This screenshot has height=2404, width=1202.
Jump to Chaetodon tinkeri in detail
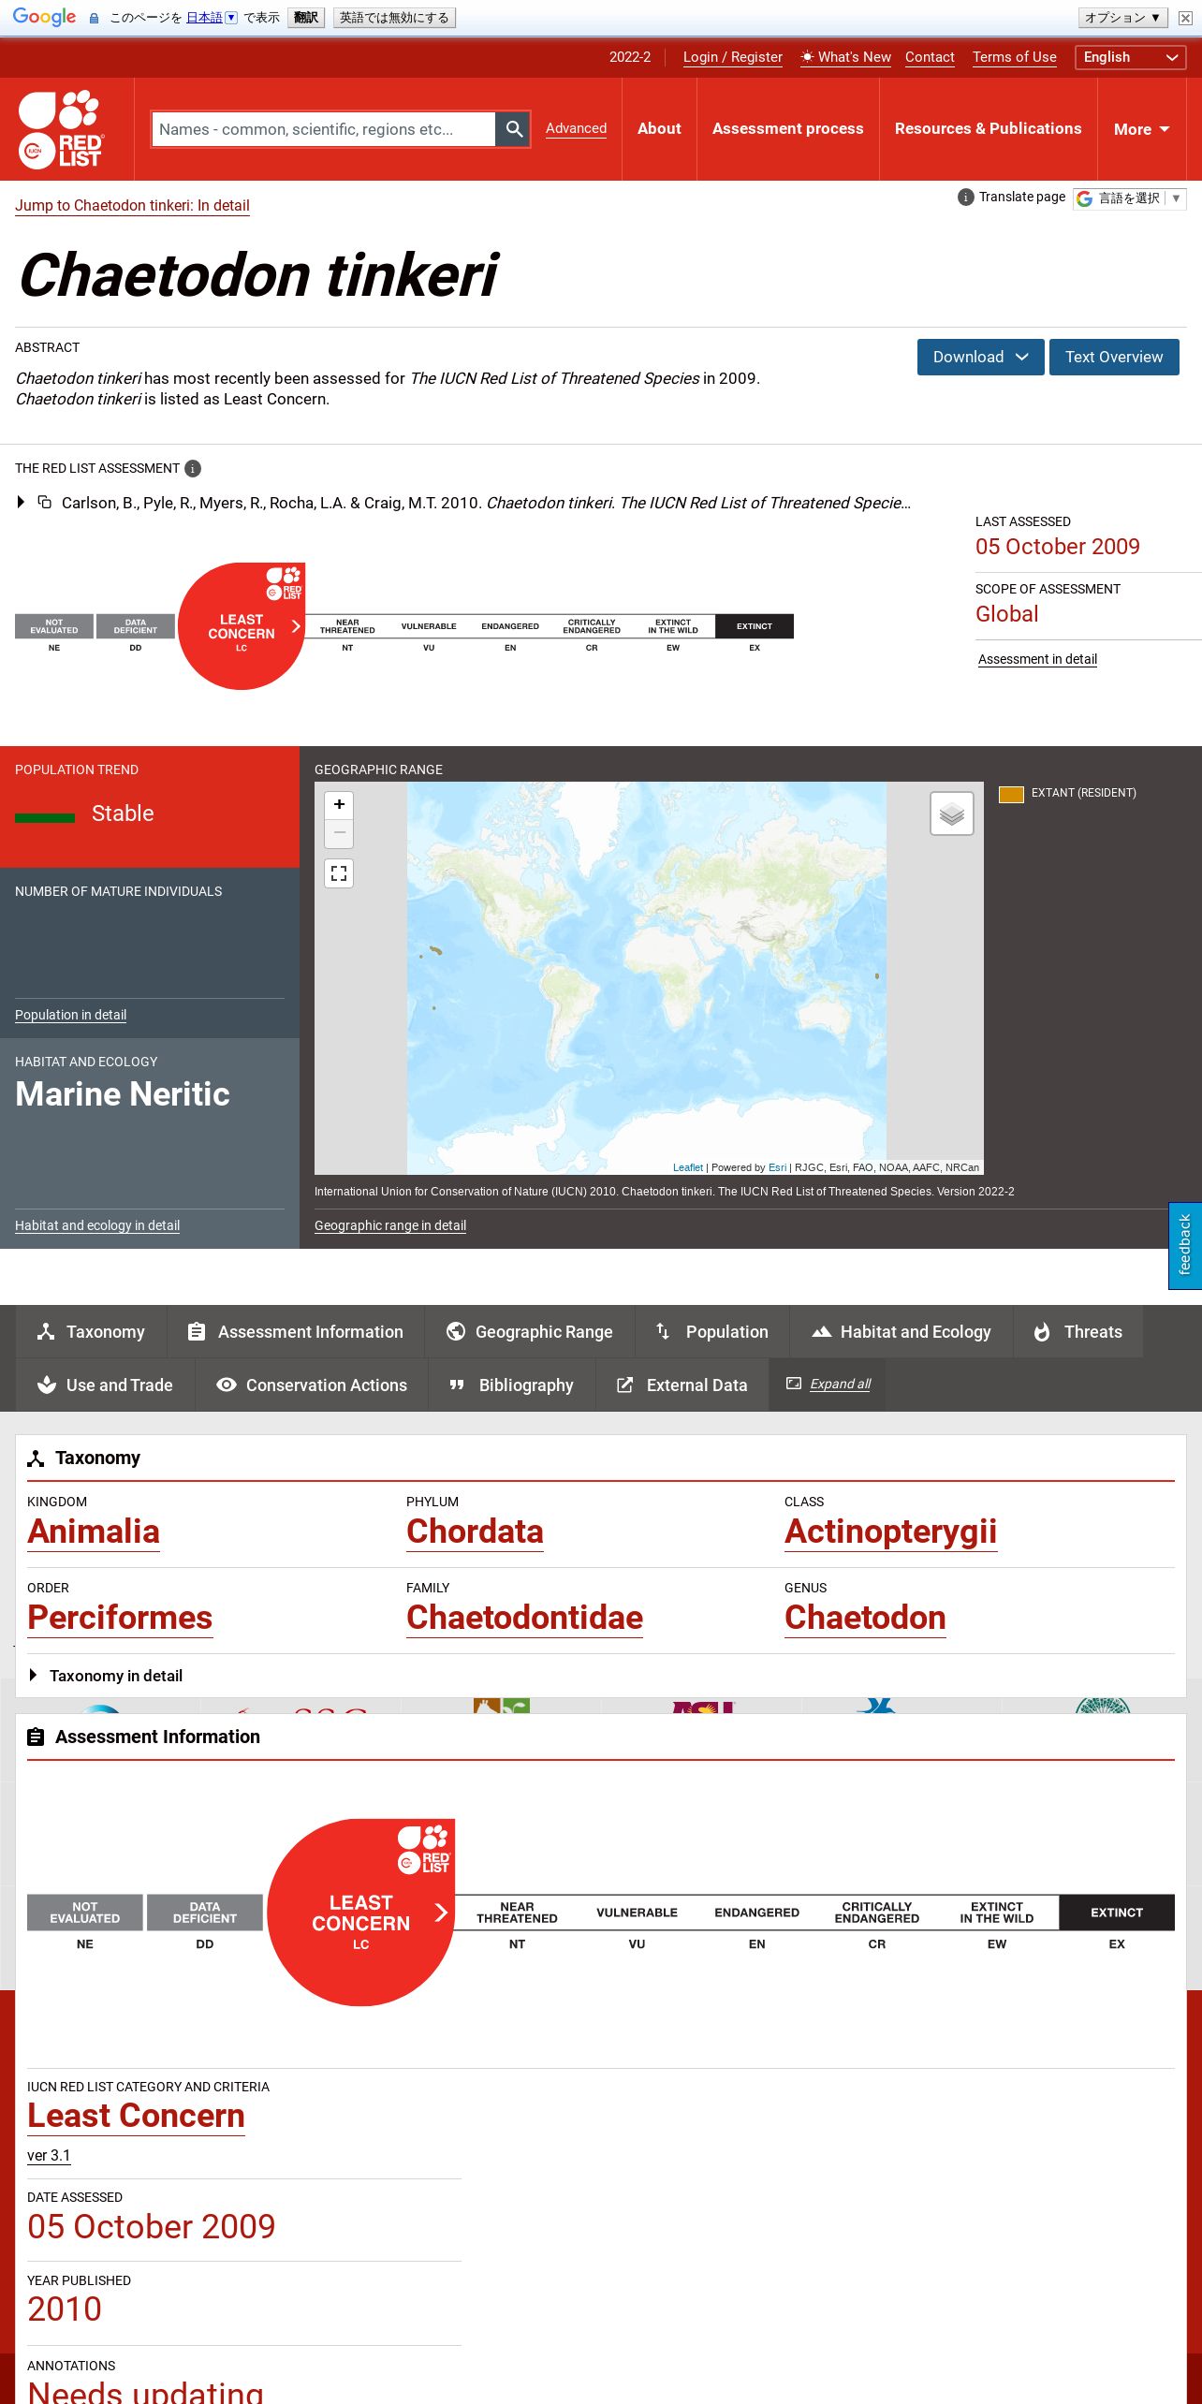tap(132, 206)
